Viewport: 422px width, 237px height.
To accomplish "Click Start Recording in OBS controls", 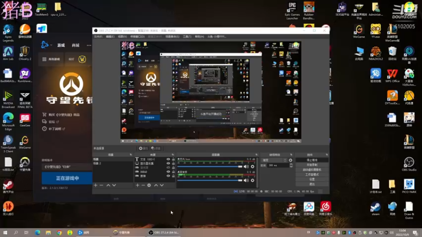I will pyautogui.click(x=312, y=165).
